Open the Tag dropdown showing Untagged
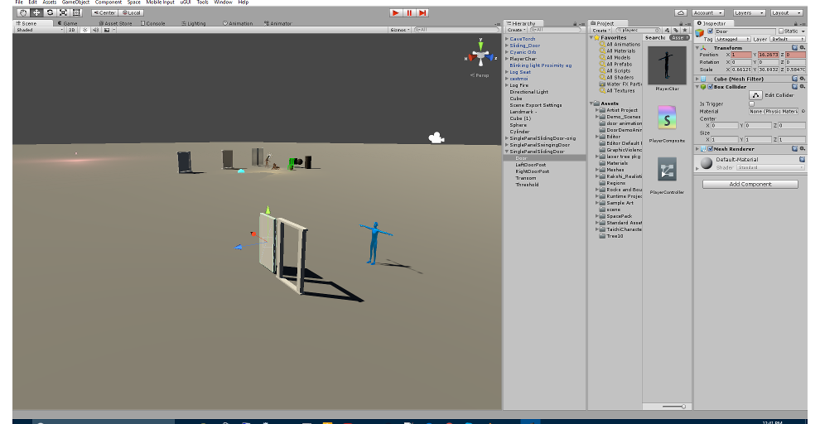Screen dimensions: 820x424 [x=733, y=39]
